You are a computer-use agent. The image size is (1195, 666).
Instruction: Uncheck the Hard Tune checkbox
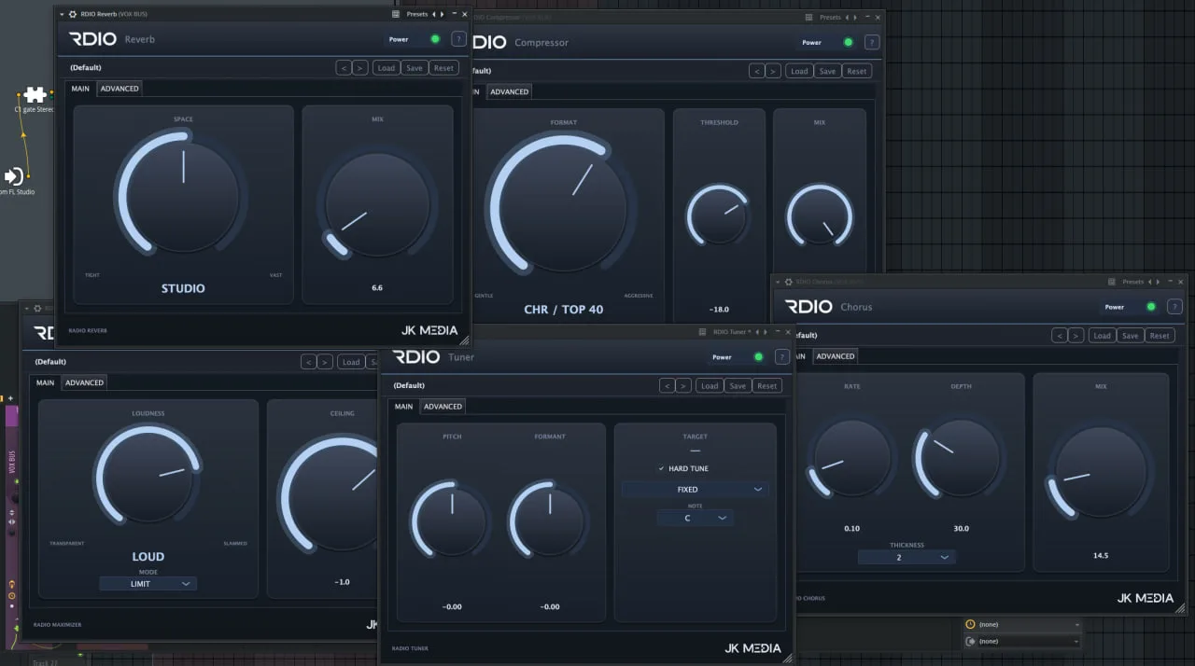coord(662,468)
